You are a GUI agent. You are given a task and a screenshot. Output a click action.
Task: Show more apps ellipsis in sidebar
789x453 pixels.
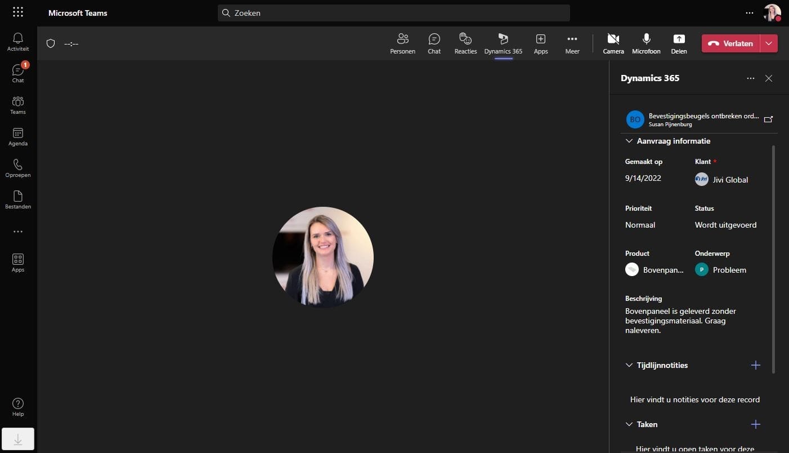coord(18,232)
